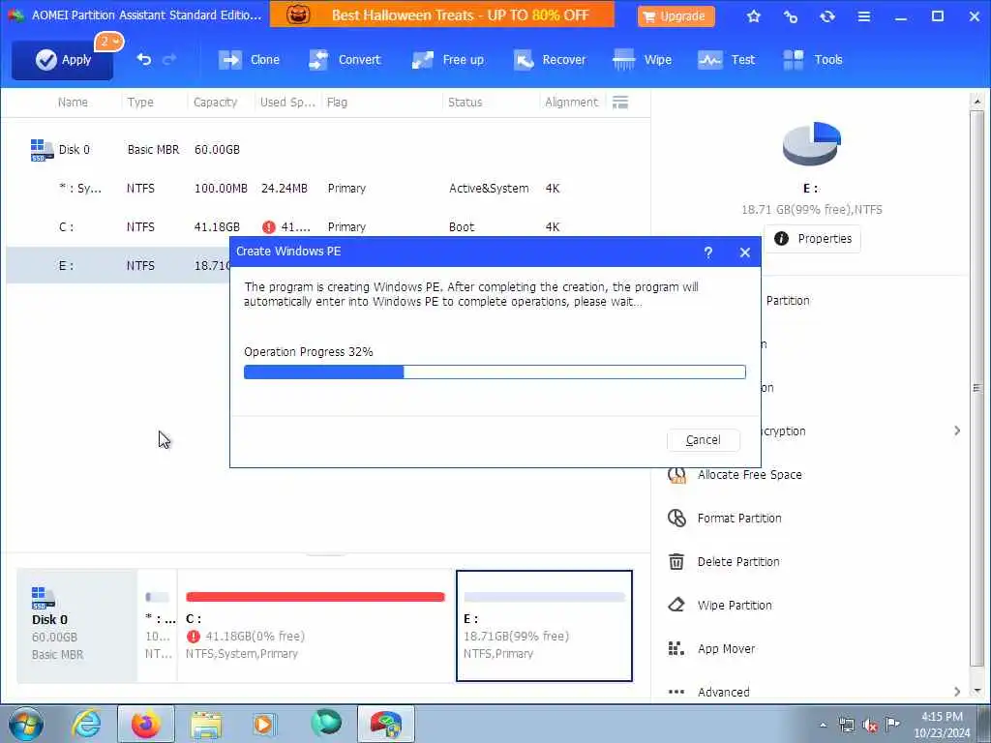Open the Convert menu

(345, 60)
